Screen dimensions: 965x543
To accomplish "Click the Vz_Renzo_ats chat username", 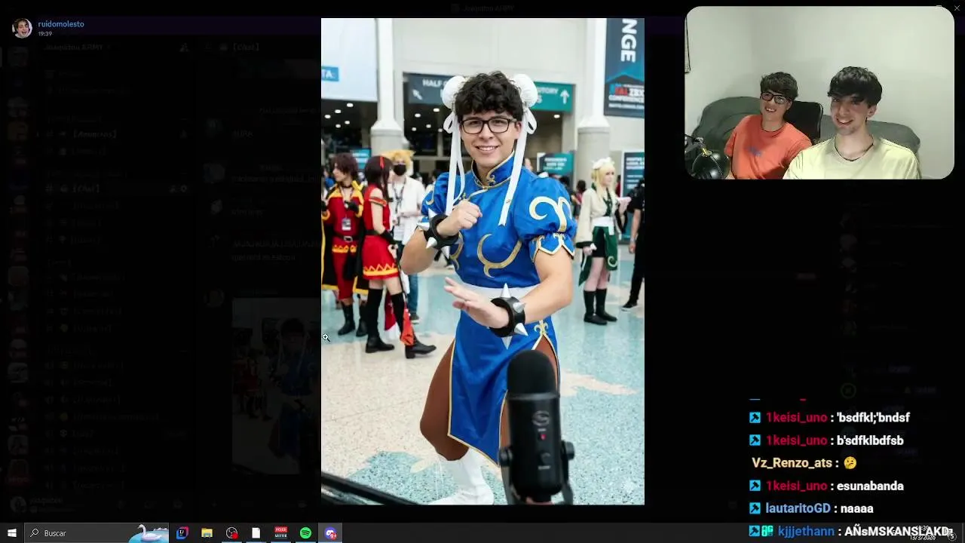I will tap(792, 463).
